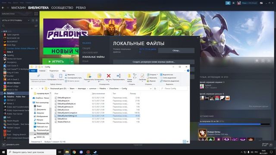Click Explorer Back arrow
This screenshot has height=155, width=276.
[32, 89]
